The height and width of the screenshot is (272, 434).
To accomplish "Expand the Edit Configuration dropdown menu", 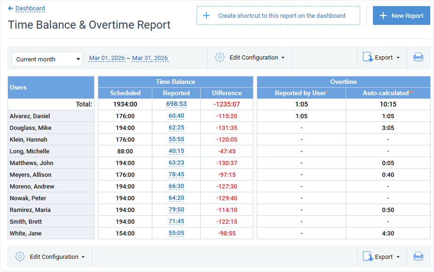I will (282, 57).
